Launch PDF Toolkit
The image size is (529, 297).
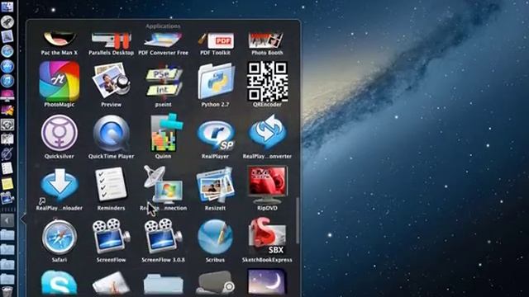click(x=216, y=40)
